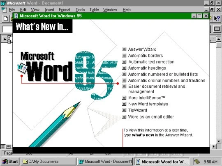Open the Table menu

point(94,9)
